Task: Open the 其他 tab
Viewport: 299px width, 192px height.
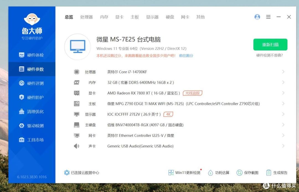Action: [200, 17]
